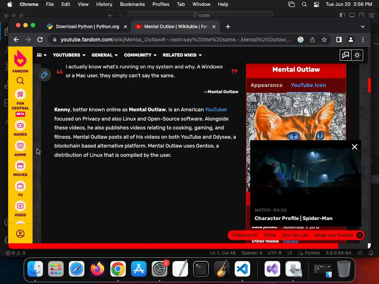Click the address bar URL field
Viewport: 379px width, 284px height.
pos(176,40)
